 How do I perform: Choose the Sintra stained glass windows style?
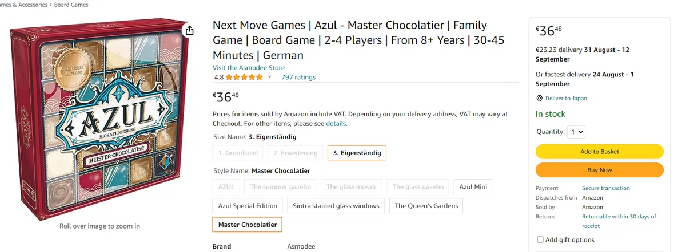336,206
